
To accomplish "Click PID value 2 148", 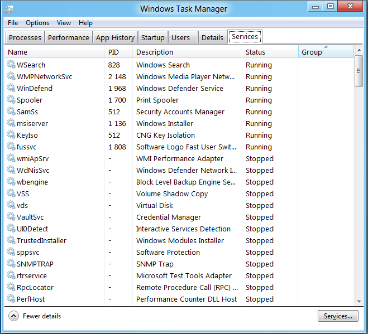I will coord(117,76).
